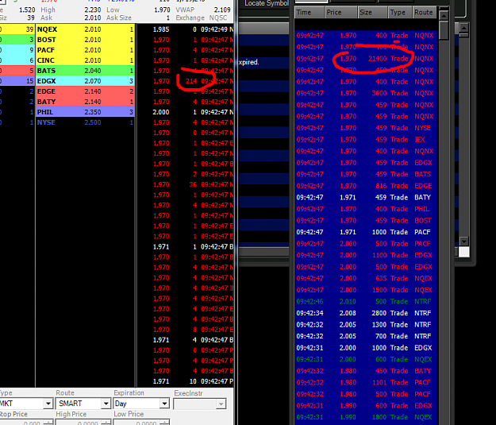
Task: Click the far-right panel scroll up arrow
Action: tap(463, 28)
